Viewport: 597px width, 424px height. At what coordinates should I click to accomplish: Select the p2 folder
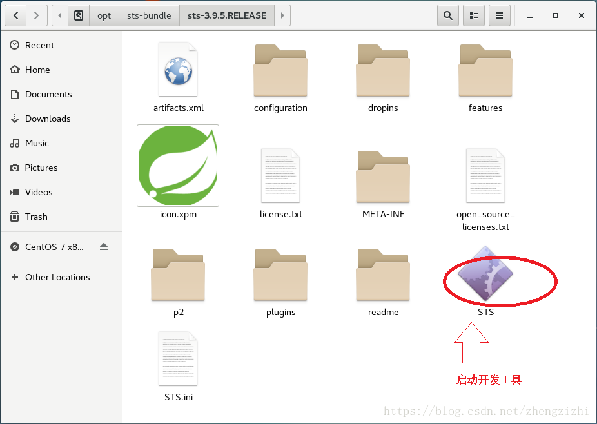(178, 275)
